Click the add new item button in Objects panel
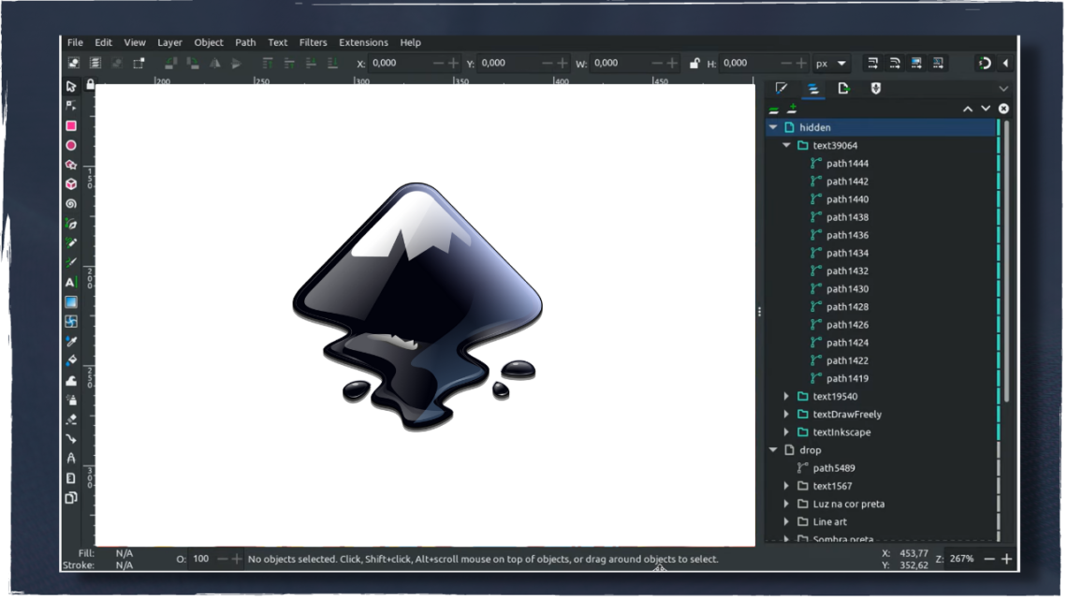Screen dimensions: 1067x600 (792, 109)
